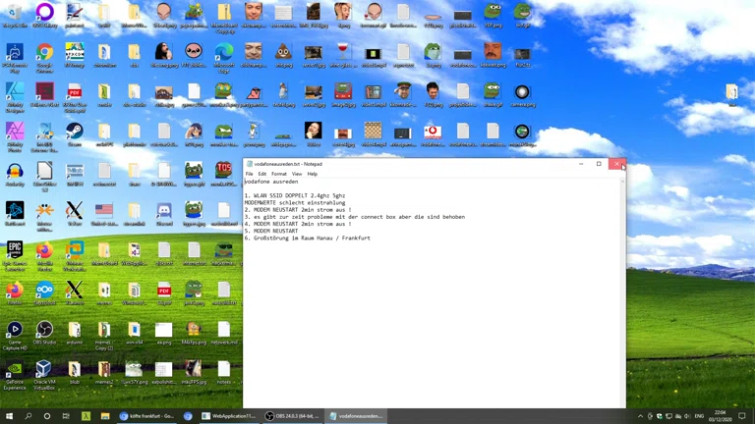The width and height of the screenshot is (755, 424).
Task: Open the Audacity desktop shortcut
Action: tap(15, 172)
